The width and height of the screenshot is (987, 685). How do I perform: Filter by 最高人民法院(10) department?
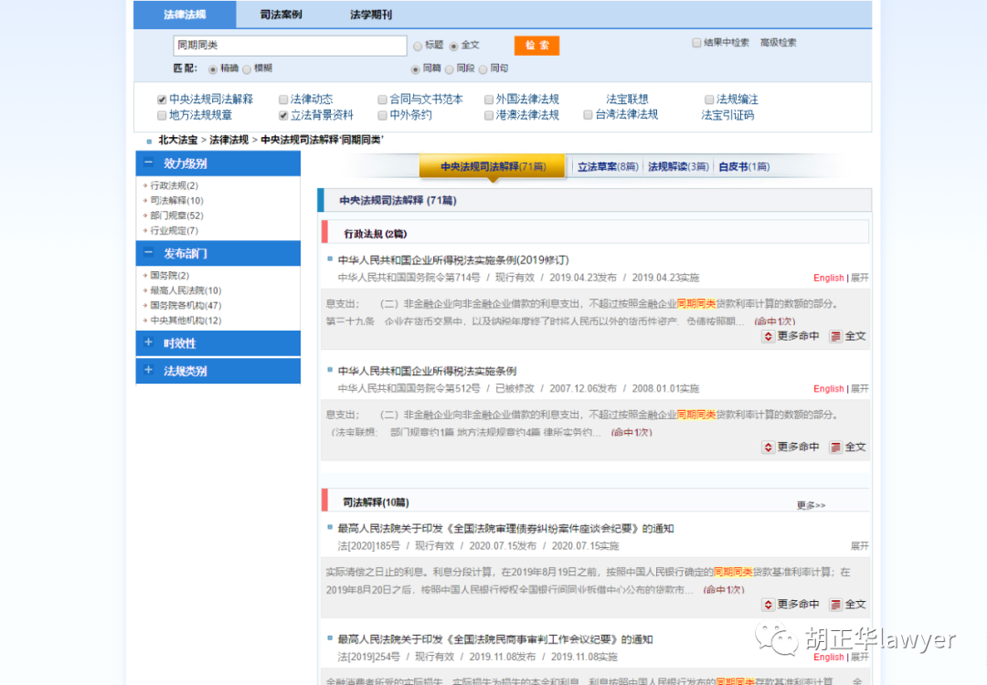186,290
